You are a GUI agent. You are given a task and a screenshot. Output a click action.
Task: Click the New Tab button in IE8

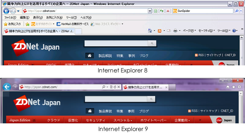click(x=78, y=31)
